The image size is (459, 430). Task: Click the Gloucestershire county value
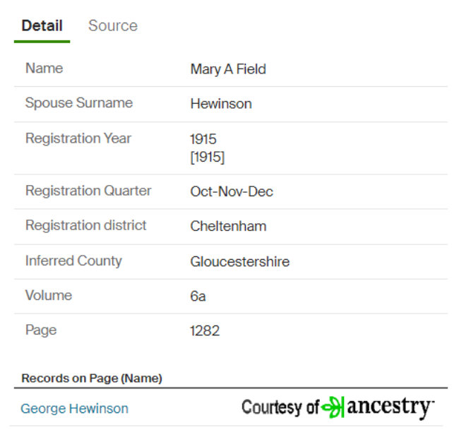tap(239, 261)
